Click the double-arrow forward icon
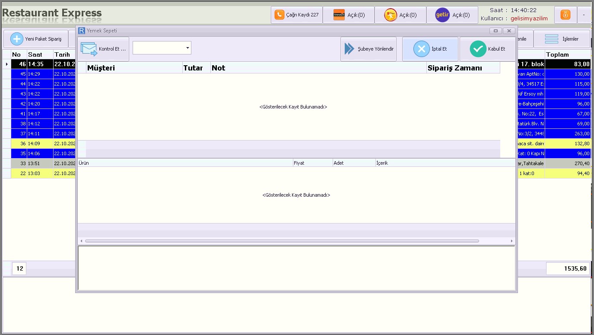594x335 pixels. click(349, 49)
